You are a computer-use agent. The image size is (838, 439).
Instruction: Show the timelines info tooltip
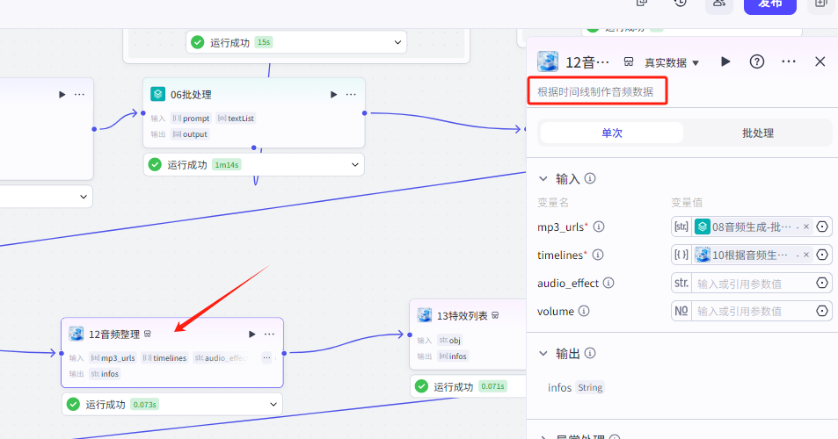[598, 255]
